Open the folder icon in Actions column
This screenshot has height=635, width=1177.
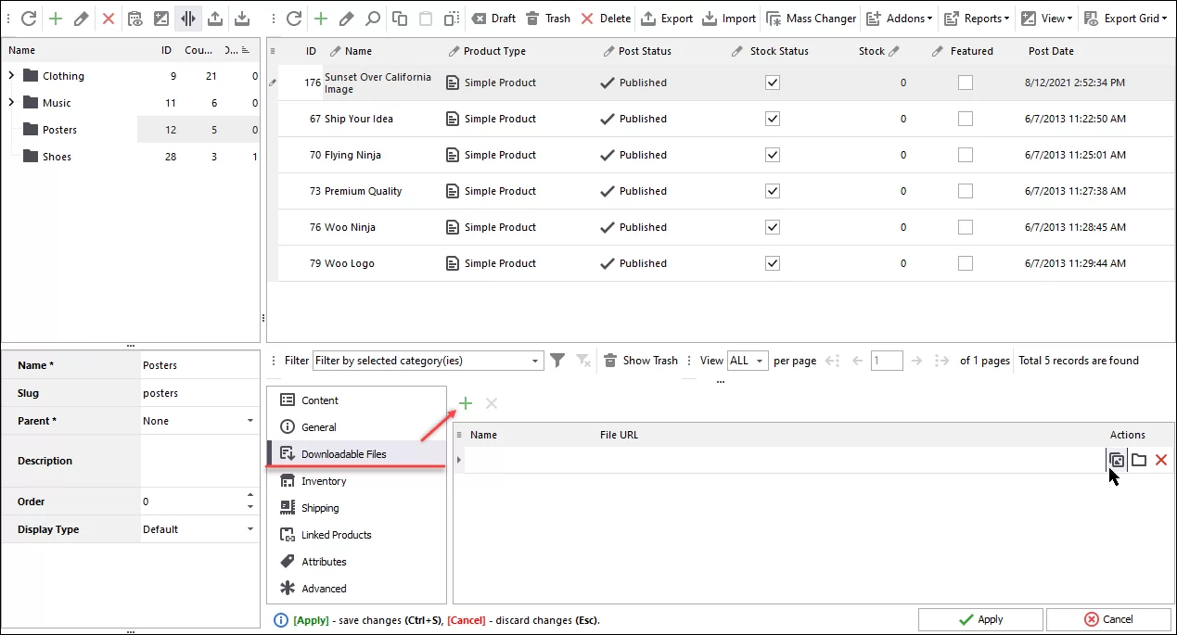(1139, 460)
